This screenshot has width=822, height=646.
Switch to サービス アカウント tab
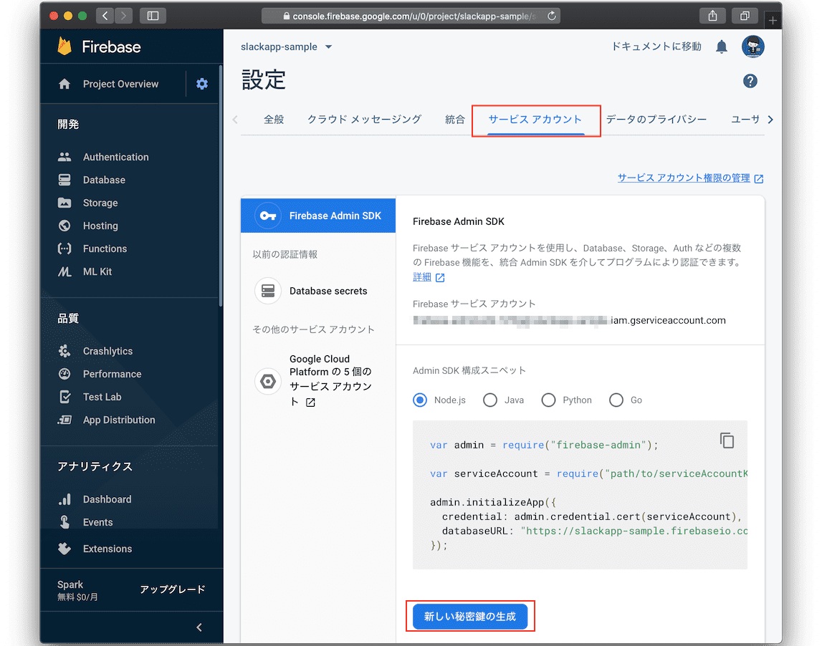coord(535,120)
